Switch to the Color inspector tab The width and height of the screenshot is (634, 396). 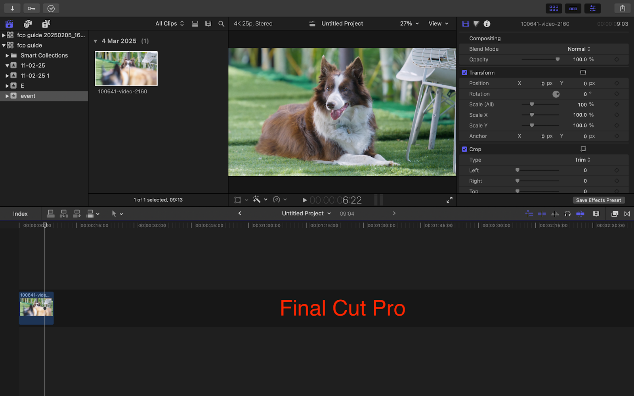[476, 24]
